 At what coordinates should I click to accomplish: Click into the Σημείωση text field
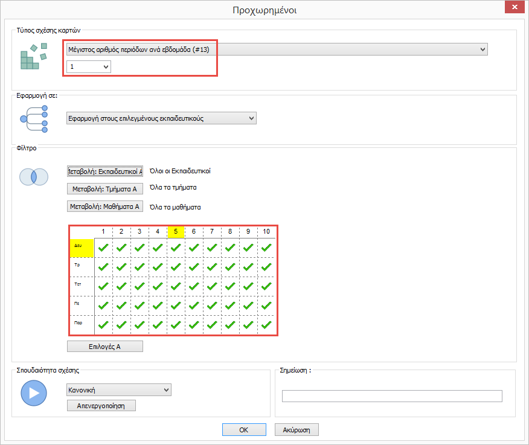(x=392, y=396)
